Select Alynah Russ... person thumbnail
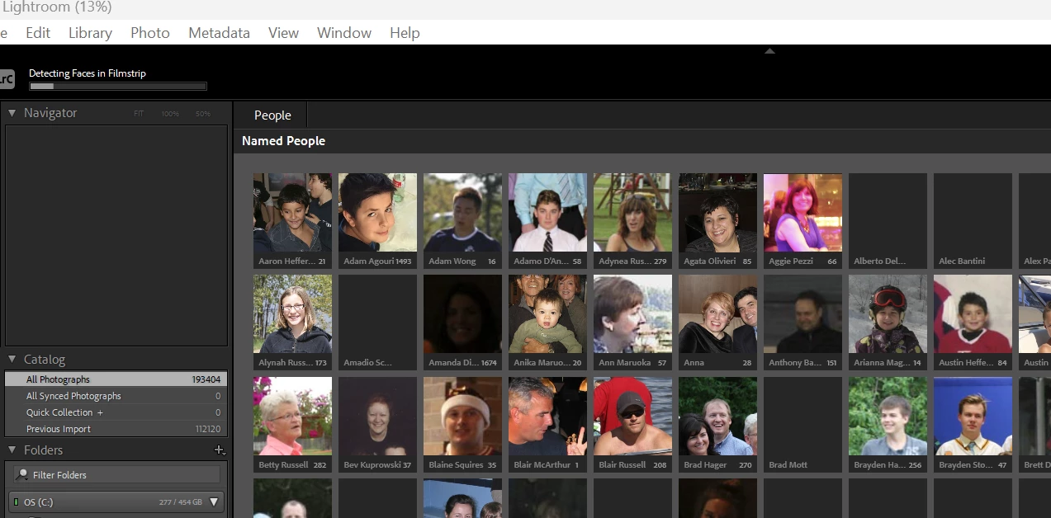This screenshot has height=518, width=1051. 292,313
